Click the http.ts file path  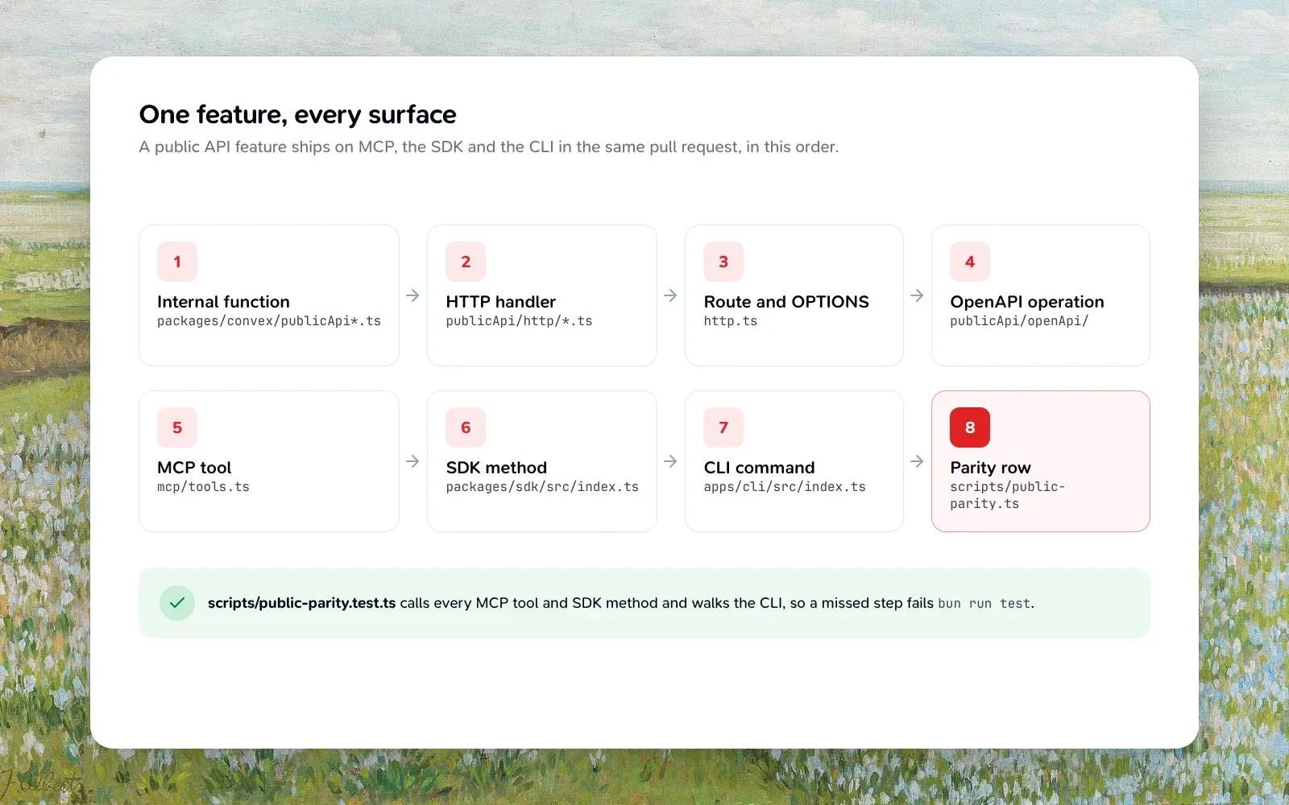(731, 321)
